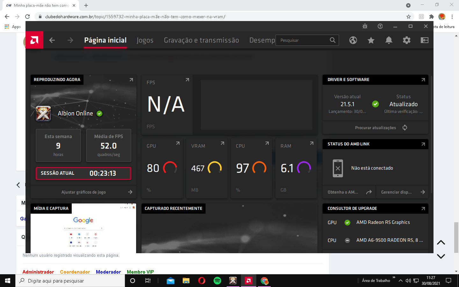Expand the Driver e Software panel

(x=423, y=80)
